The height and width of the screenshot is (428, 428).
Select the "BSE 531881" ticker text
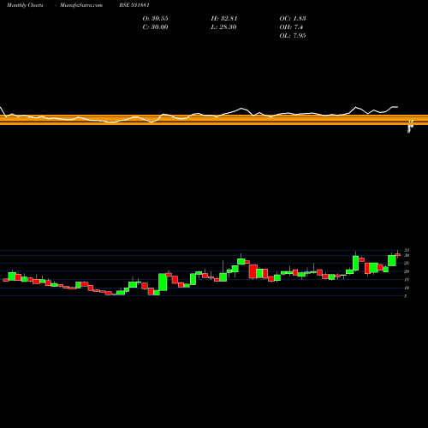click(x=134, y=5)
